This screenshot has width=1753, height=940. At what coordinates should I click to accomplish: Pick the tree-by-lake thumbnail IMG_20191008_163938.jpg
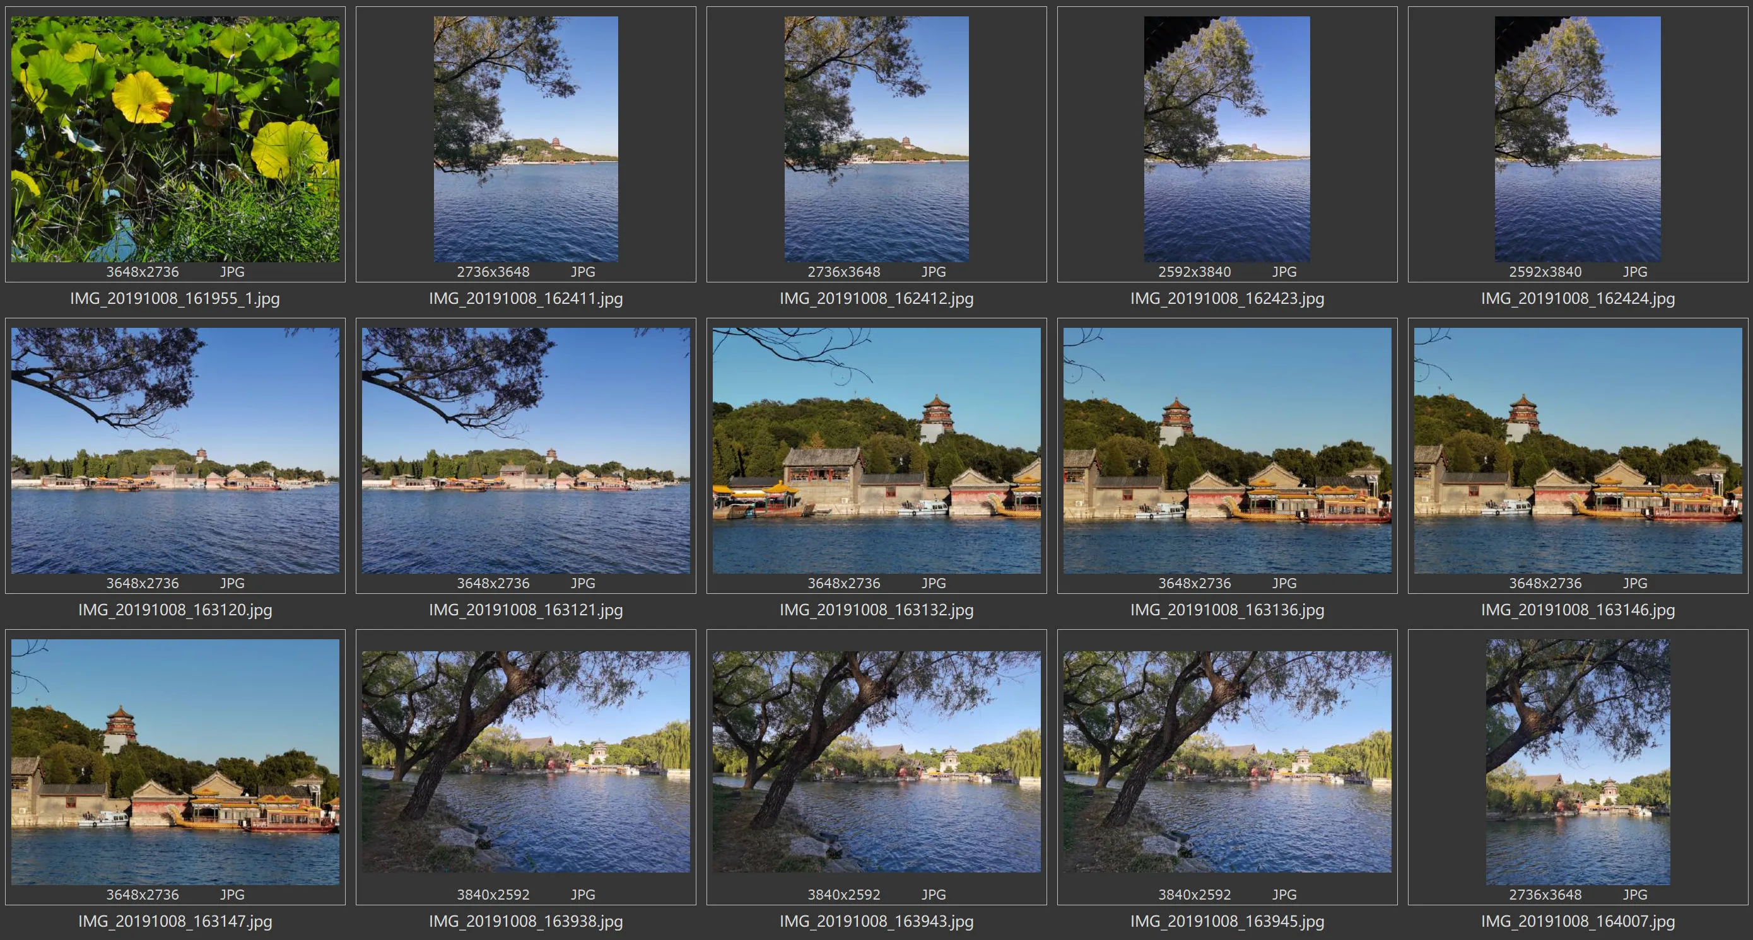click(x=526, y=762)
